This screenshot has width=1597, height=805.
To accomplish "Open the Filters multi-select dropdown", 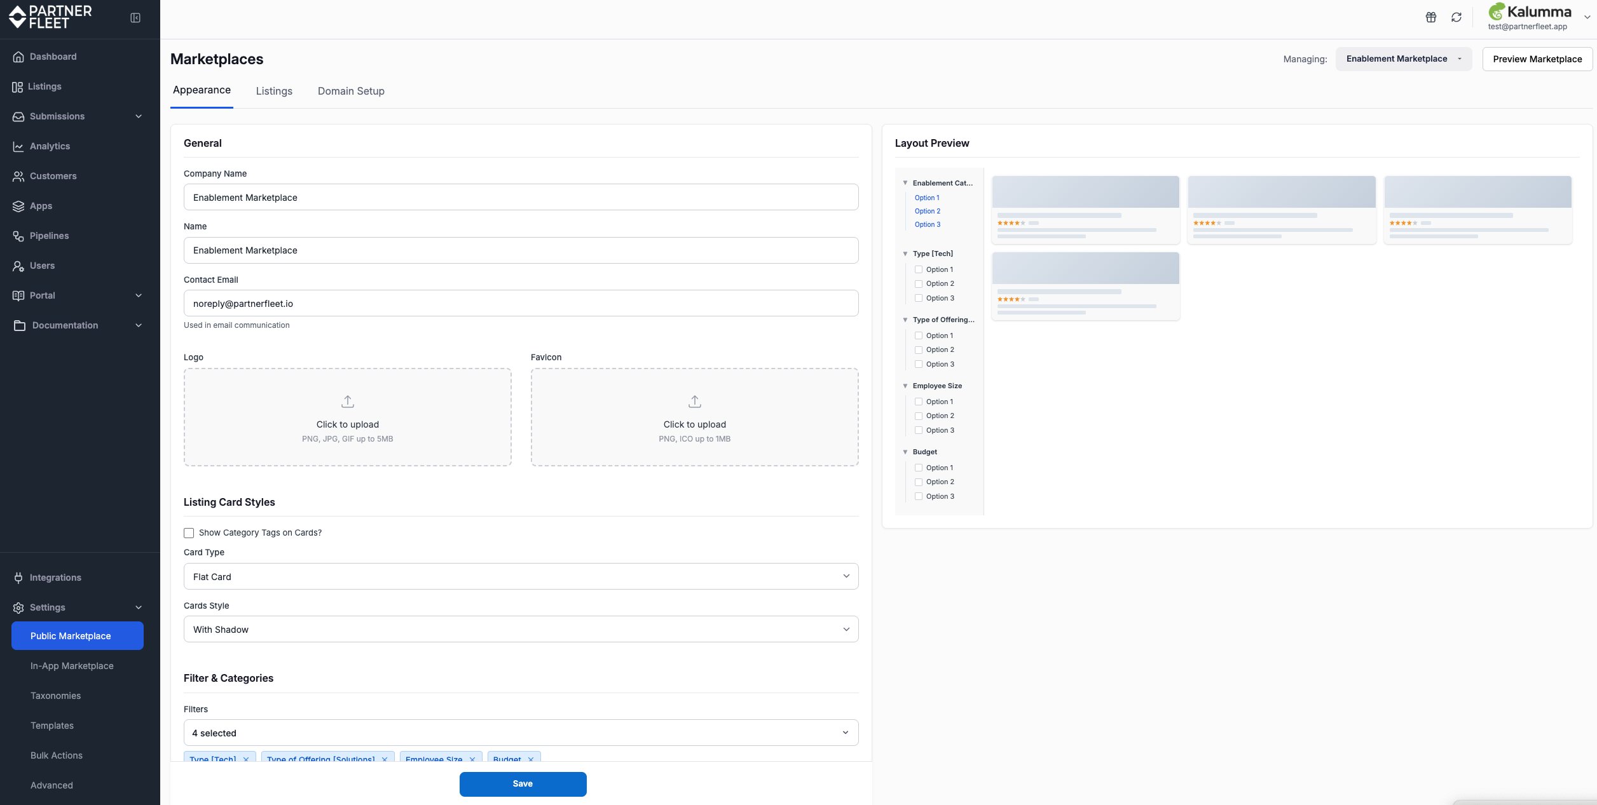I will pyautogui.click(x=521, y=733).
